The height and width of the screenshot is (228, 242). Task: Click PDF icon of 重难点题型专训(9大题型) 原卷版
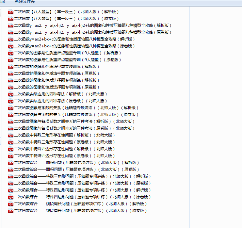pyautogui.click(x=11, y=60)
